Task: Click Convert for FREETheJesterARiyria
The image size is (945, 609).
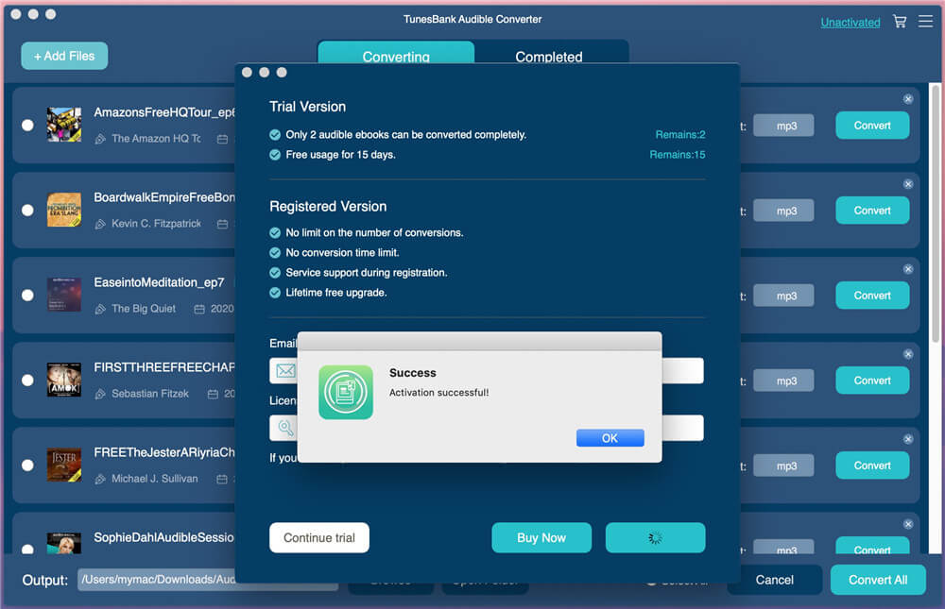Action: click(872, 465)
